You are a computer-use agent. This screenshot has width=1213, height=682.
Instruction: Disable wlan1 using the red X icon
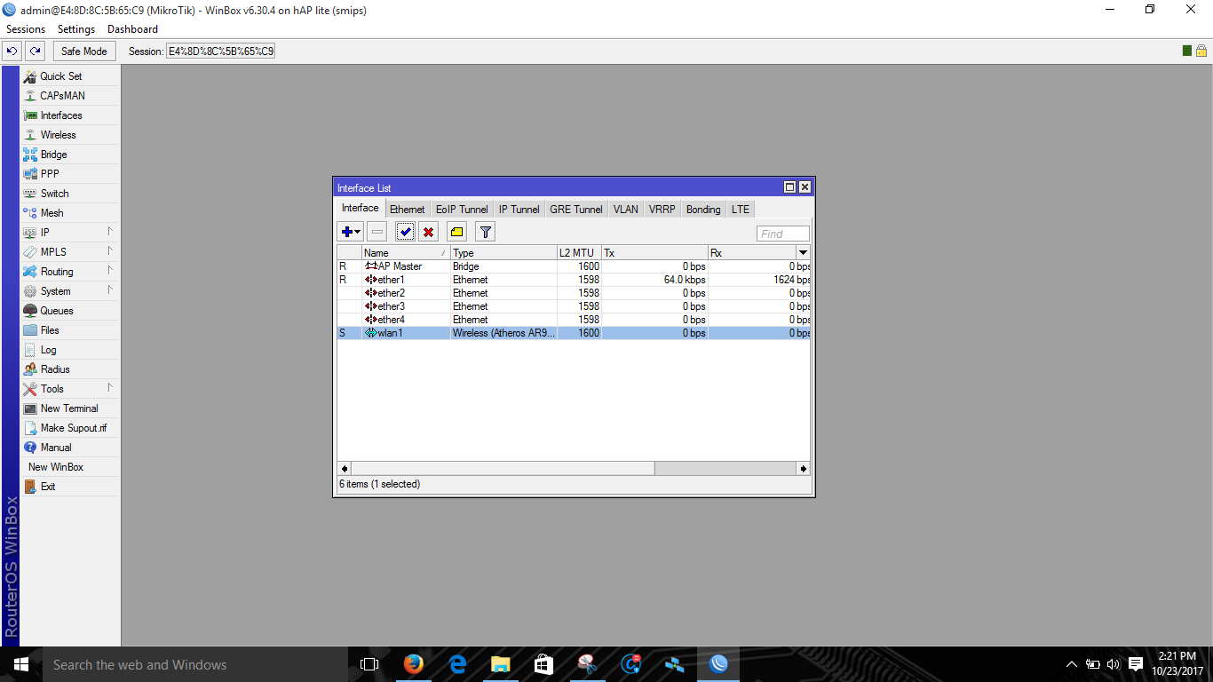pyautogui.click(x=431, y=231)
